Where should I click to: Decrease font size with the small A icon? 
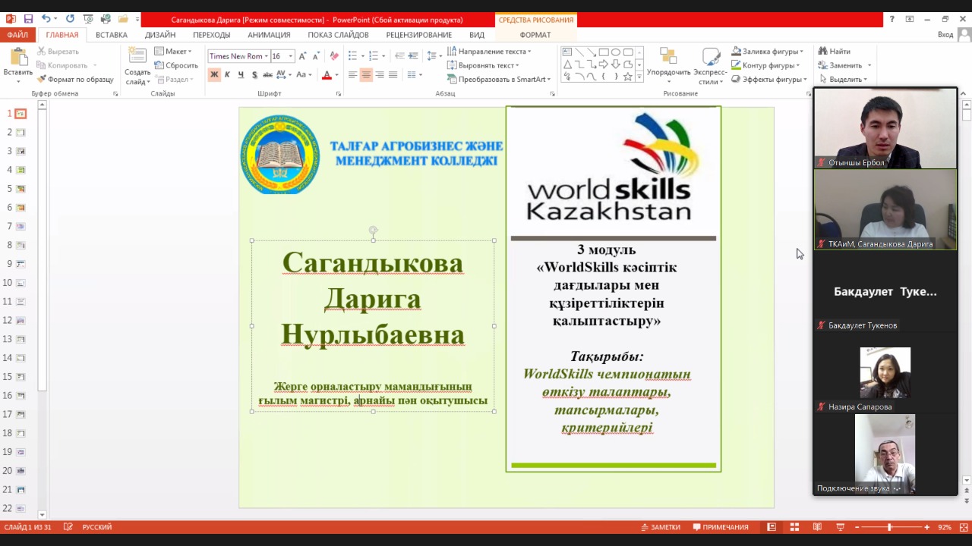[x=315, y=56]
